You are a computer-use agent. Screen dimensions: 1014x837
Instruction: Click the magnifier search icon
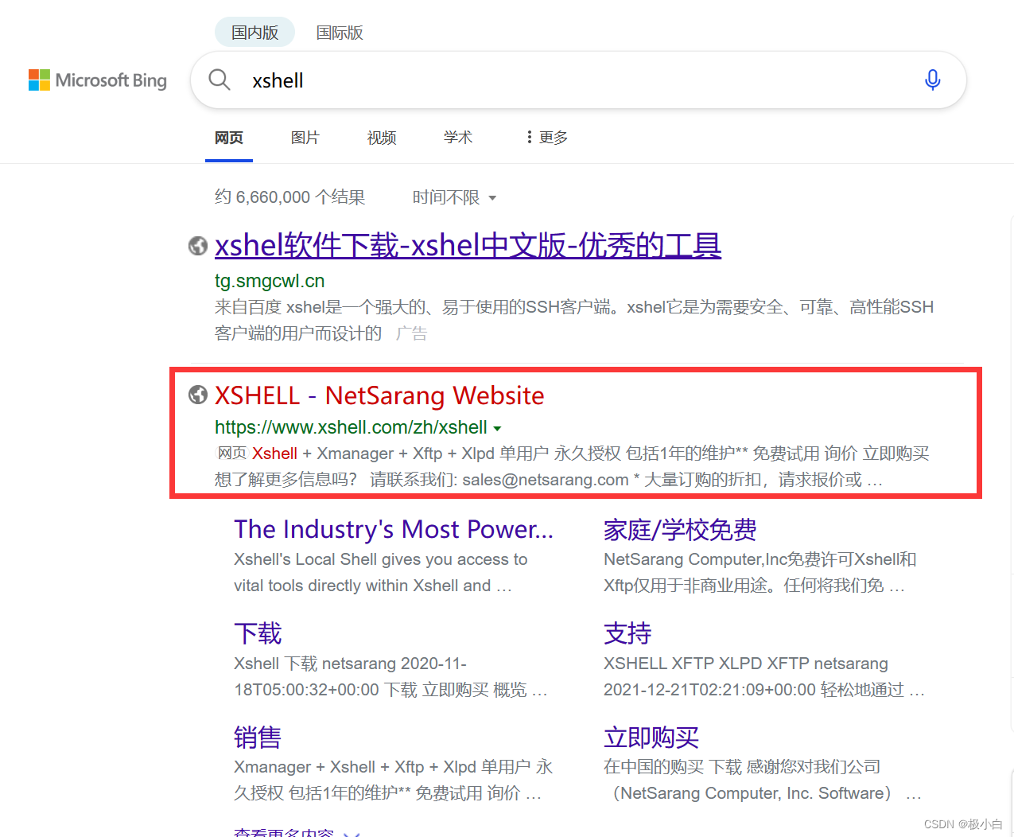[x=220, y=80]
